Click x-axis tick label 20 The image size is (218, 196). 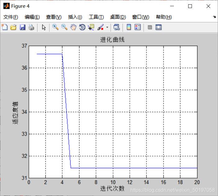[x=197, y=182]
